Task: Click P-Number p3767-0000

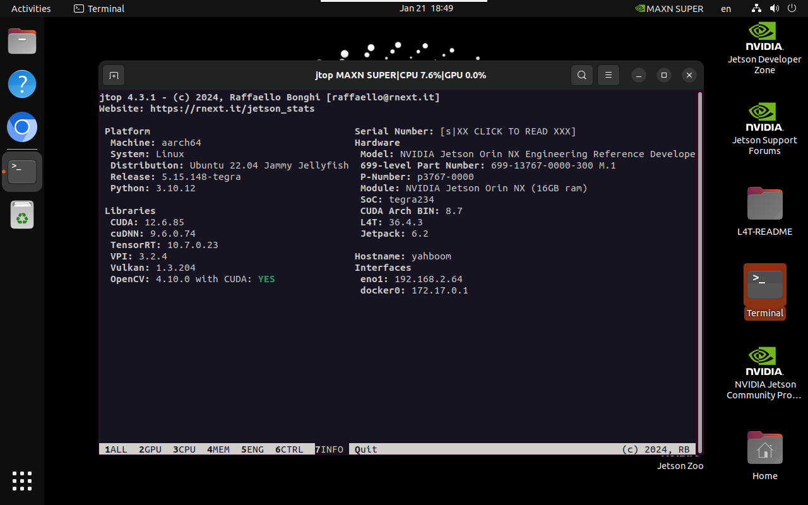Action: pyautogui.click(x=445, y=177)
